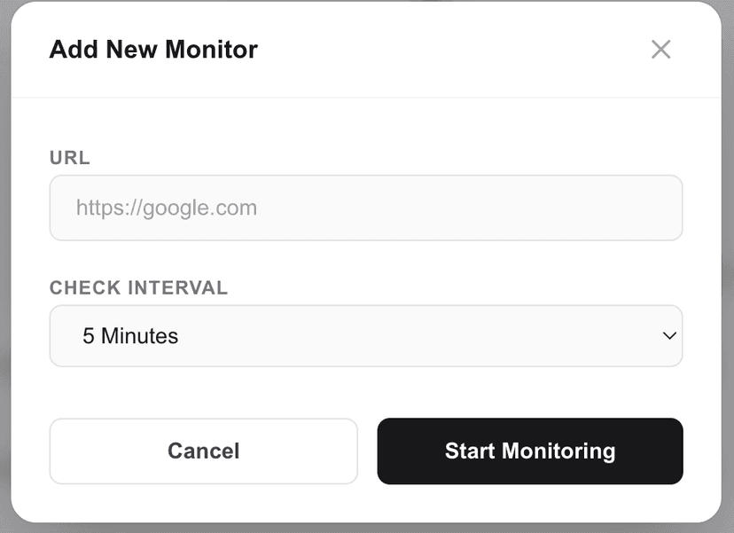734x533 pixels.
Task: Click the X icon in dialog header
Action: [660, 50]
